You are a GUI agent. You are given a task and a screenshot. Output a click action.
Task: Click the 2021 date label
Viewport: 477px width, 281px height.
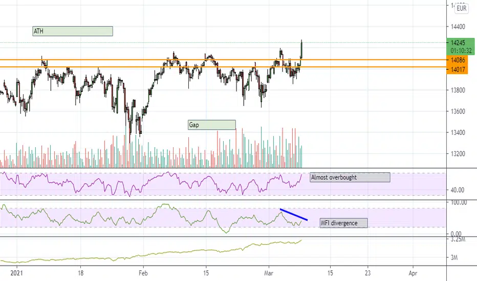[x=16, y=273]
